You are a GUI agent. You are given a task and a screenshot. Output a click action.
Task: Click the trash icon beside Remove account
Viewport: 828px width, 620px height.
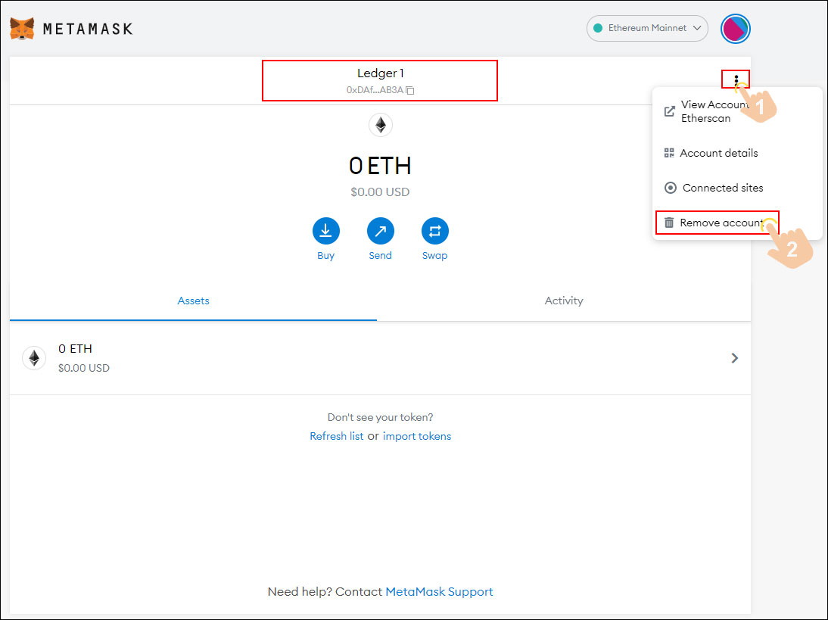[x=669, y=222]
